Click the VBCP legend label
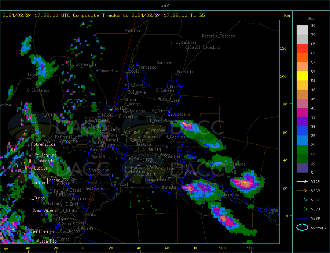 315,181
